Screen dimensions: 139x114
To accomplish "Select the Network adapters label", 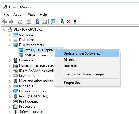I will click(x=33, y=91).
